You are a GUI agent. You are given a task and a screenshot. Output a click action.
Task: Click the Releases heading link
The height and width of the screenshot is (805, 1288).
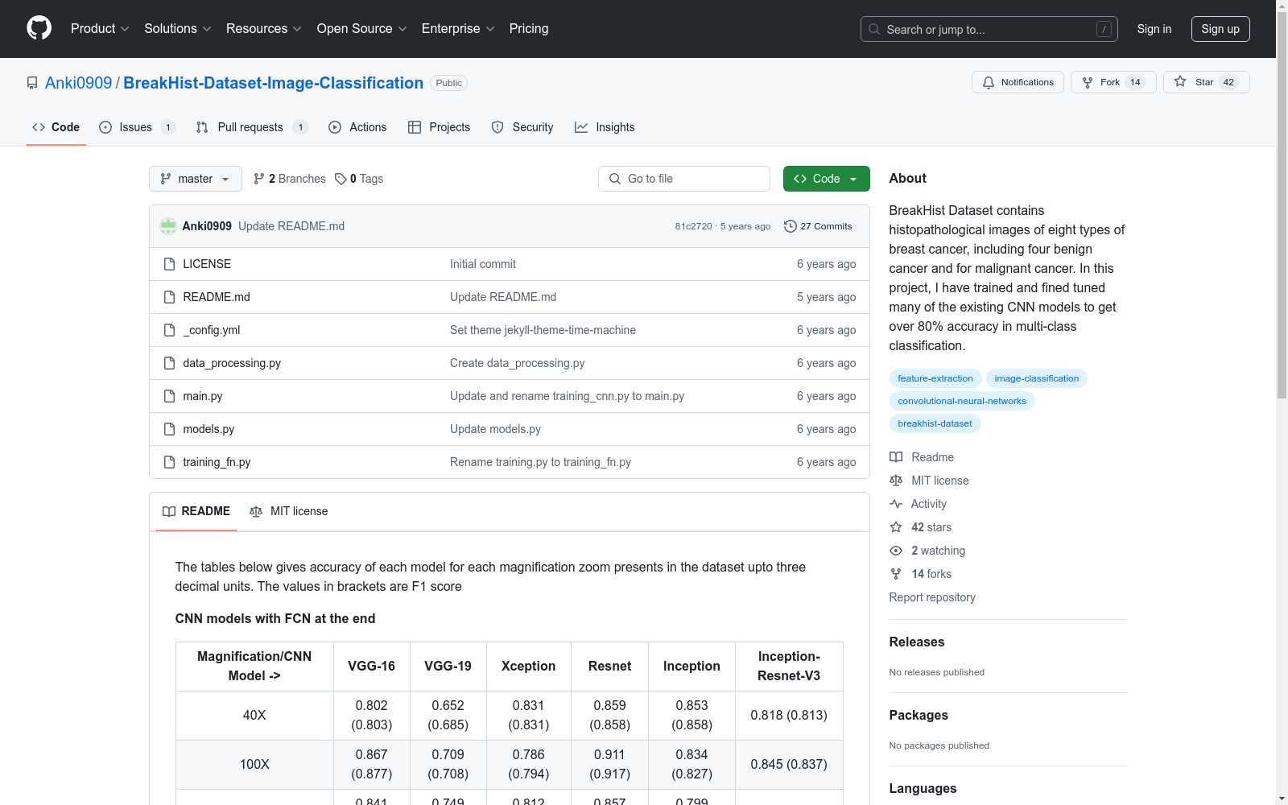(x=917, y=642)
